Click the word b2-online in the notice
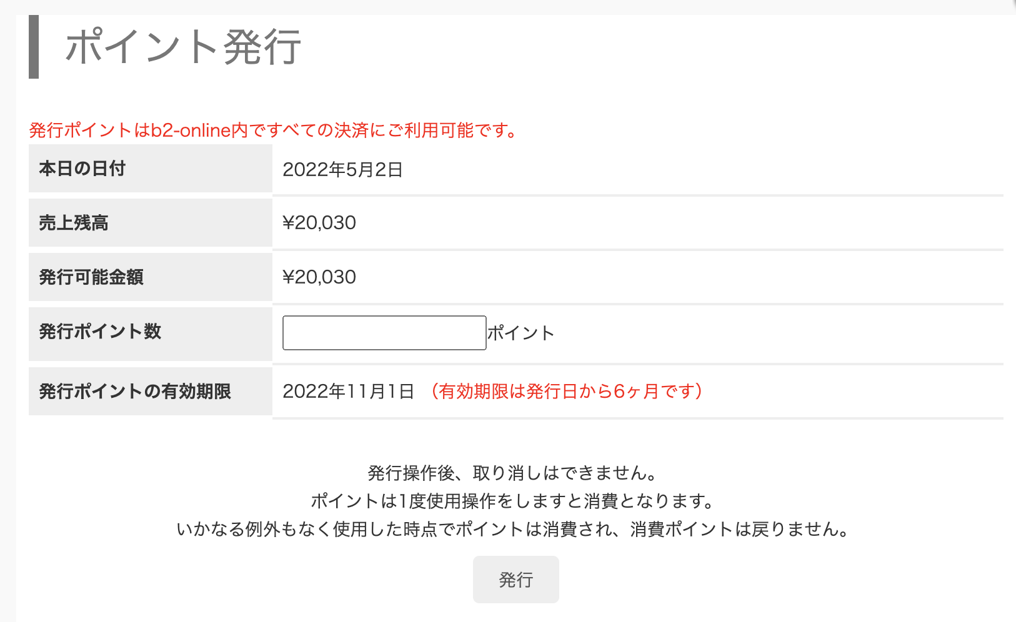The image size is (1016, 622). tap(191, 131)
